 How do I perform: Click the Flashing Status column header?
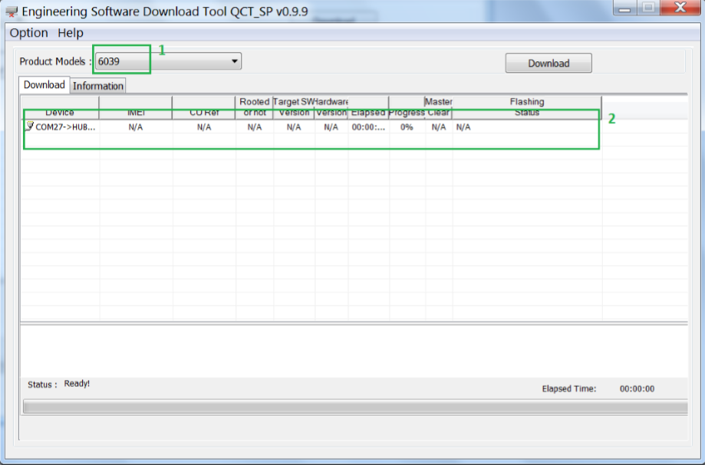point(527,107)
